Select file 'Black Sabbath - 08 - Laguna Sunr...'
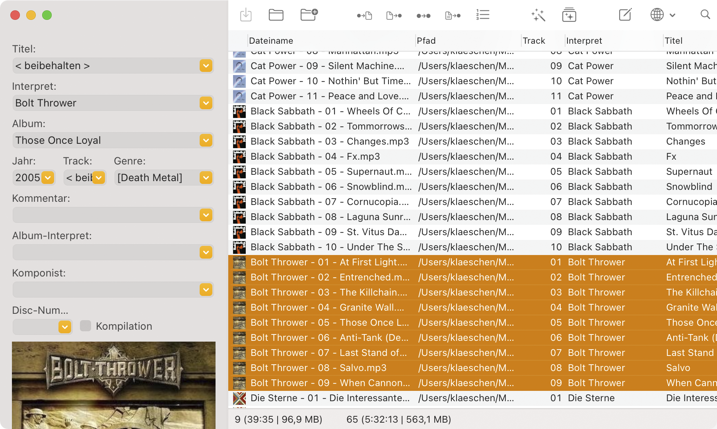Screen dimensions: 717x429 coord(330,217)
